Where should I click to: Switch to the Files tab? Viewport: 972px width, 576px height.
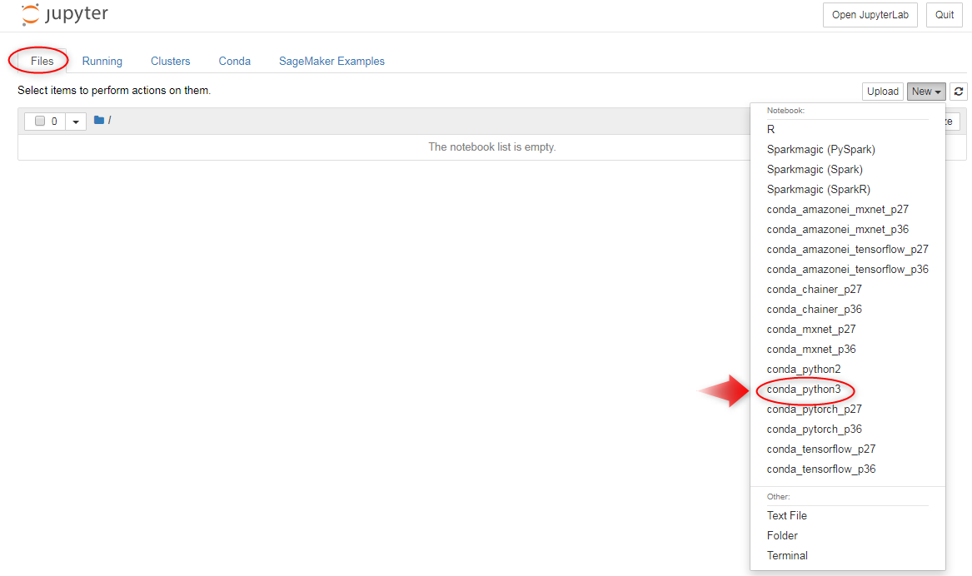(42, 61)
